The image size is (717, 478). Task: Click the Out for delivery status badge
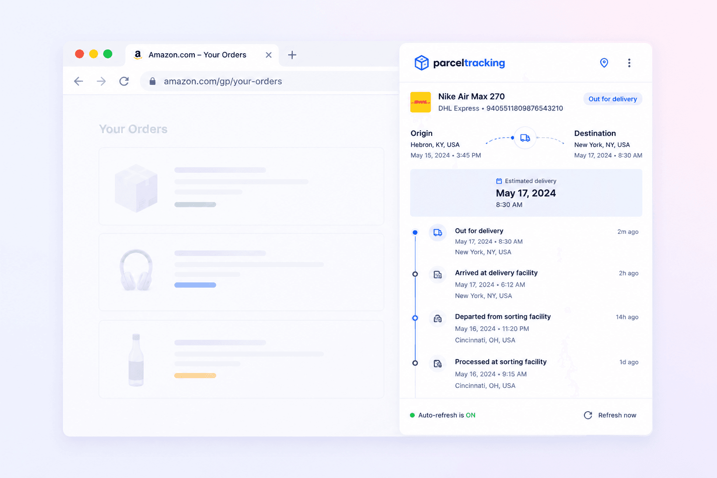click(x=613, y=99)
